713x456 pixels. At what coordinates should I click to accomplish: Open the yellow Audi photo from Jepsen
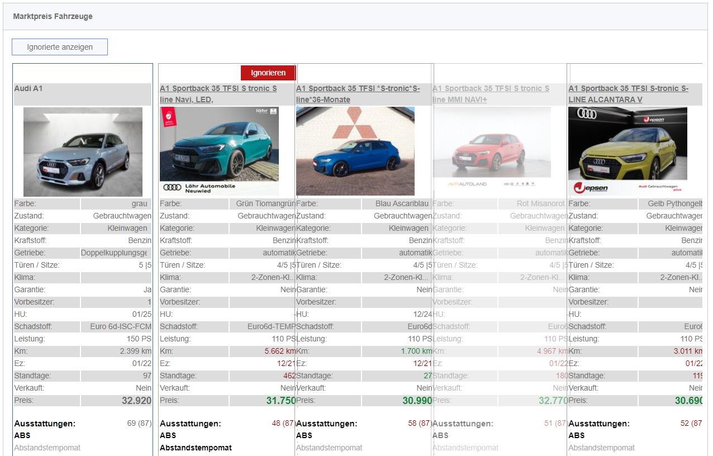(x=628, y=151)
